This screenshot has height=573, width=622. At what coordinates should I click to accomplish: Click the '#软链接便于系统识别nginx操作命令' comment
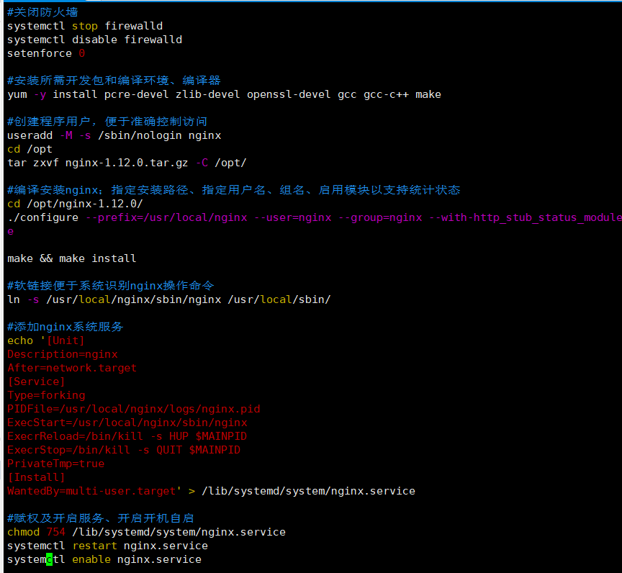[x=111, y=286]
